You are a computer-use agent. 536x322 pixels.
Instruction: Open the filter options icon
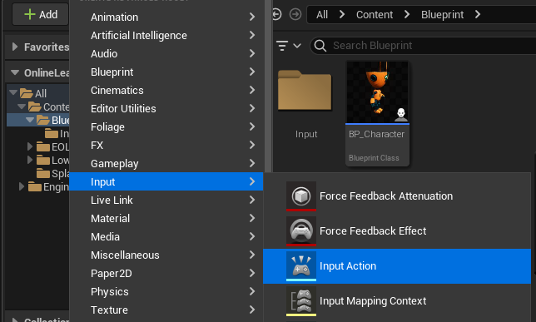click(x=288, y=46)
